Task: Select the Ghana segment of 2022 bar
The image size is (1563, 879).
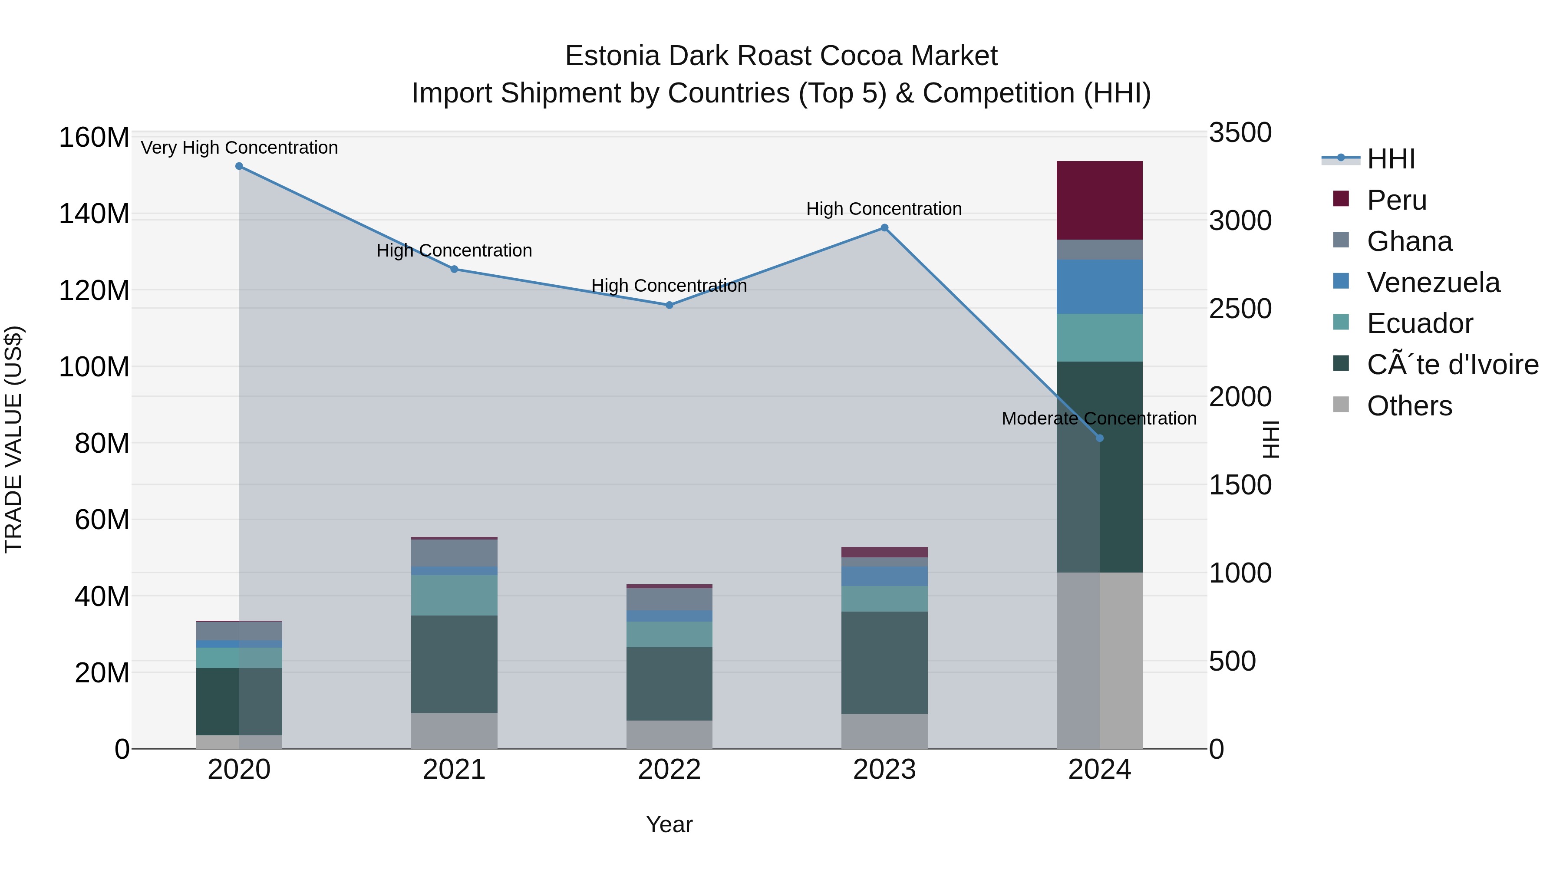Action: pos(669,599)
